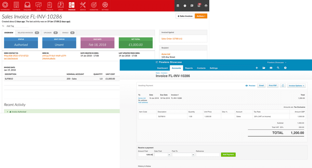Click the Invoices breadcrumb link in Xero
The width and height of the screenshot is (312, 168).
pos(164,73)
